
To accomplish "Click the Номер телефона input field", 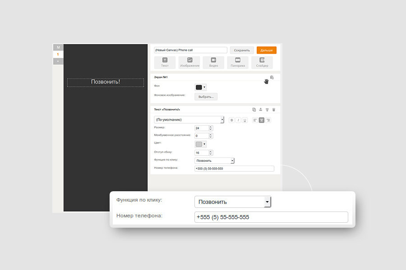I will coord(234,168).
